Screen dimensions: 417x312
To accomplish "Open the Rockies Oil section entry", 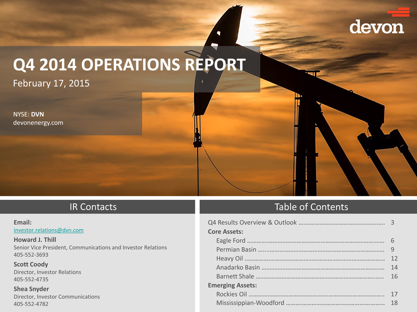I will click(231, 295).
